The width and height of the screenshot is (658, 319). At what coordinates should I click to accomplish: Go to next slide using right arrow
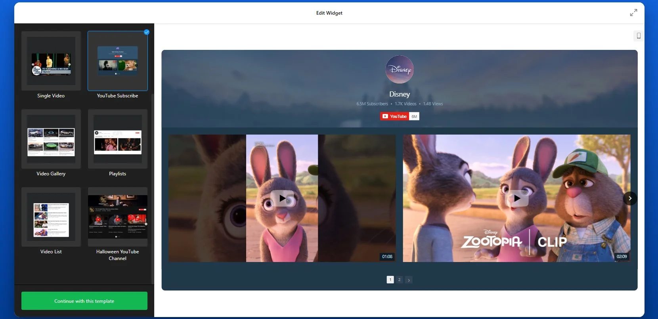click(x=630, y=198)
